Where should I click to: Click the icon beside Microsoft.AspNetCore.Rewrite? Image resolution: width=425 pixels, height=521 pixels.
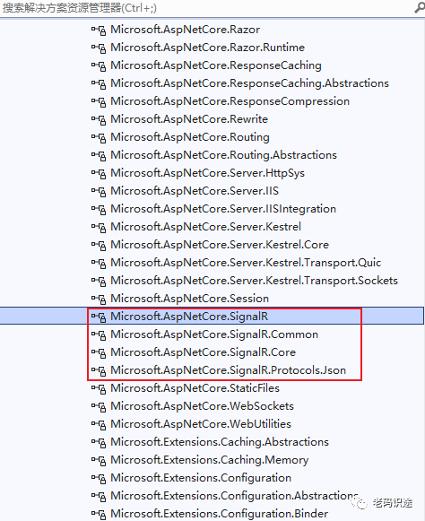99,119
